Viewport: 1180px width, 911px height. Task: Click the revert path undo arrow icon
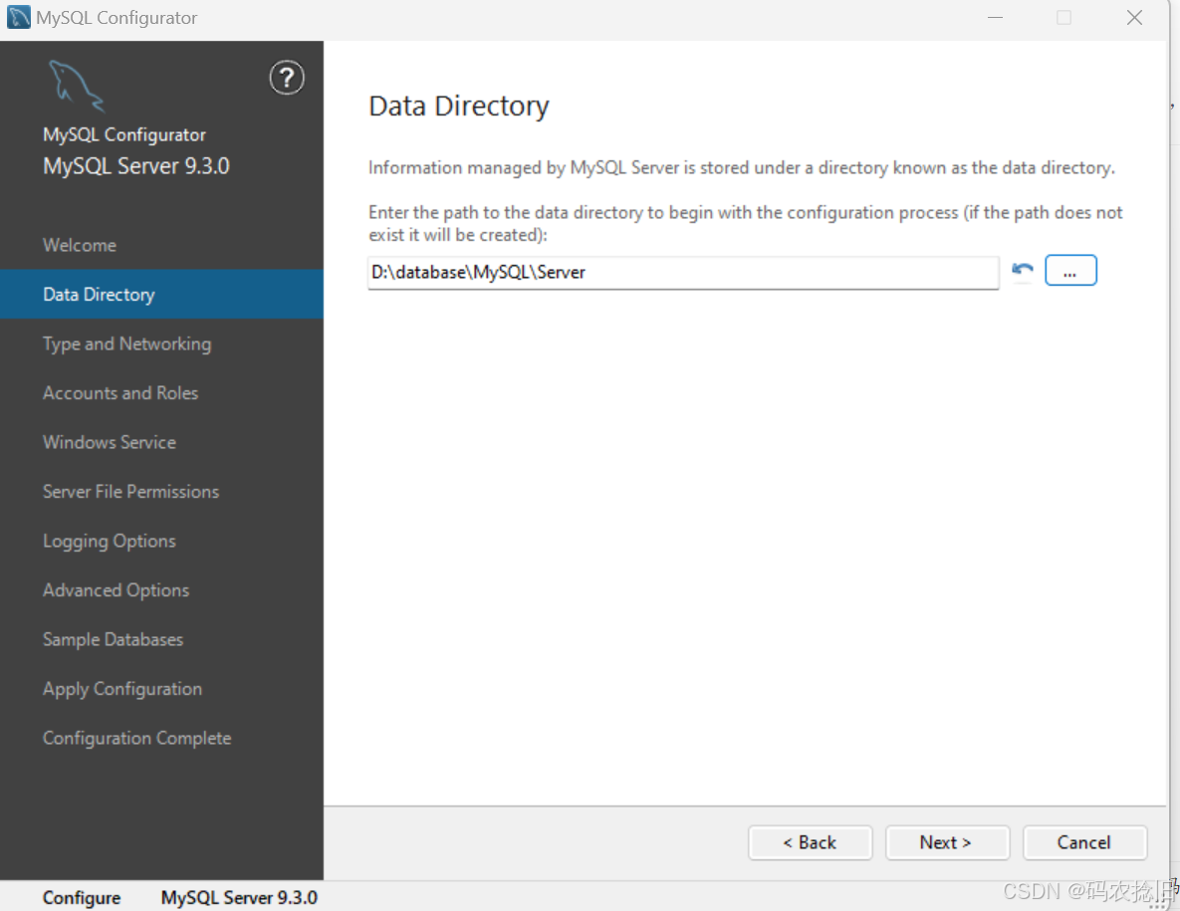tap(1022, 270)
